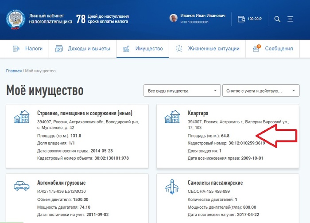Click СЕССНА-155 458-899 aircraft text
Screen dimensions: 310x223
coord(209,192)
